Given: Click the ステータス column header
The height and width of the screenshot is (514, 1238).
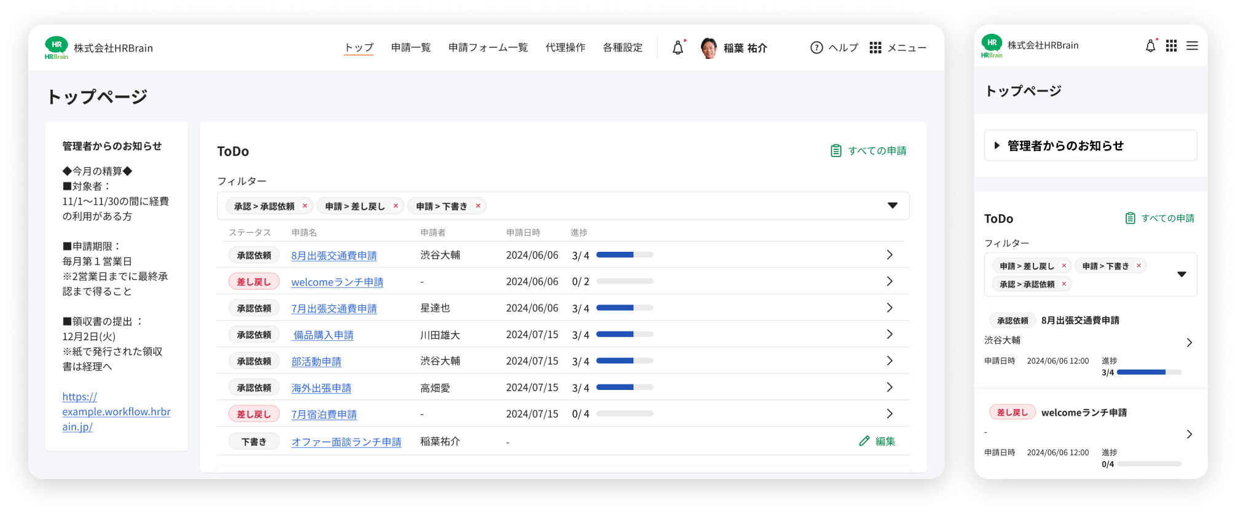Looking at the screenshot, I should 249,232.
